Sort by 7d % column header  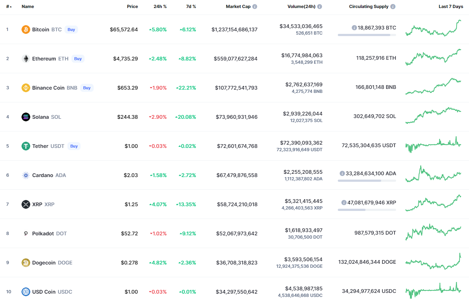click(190, 7)
